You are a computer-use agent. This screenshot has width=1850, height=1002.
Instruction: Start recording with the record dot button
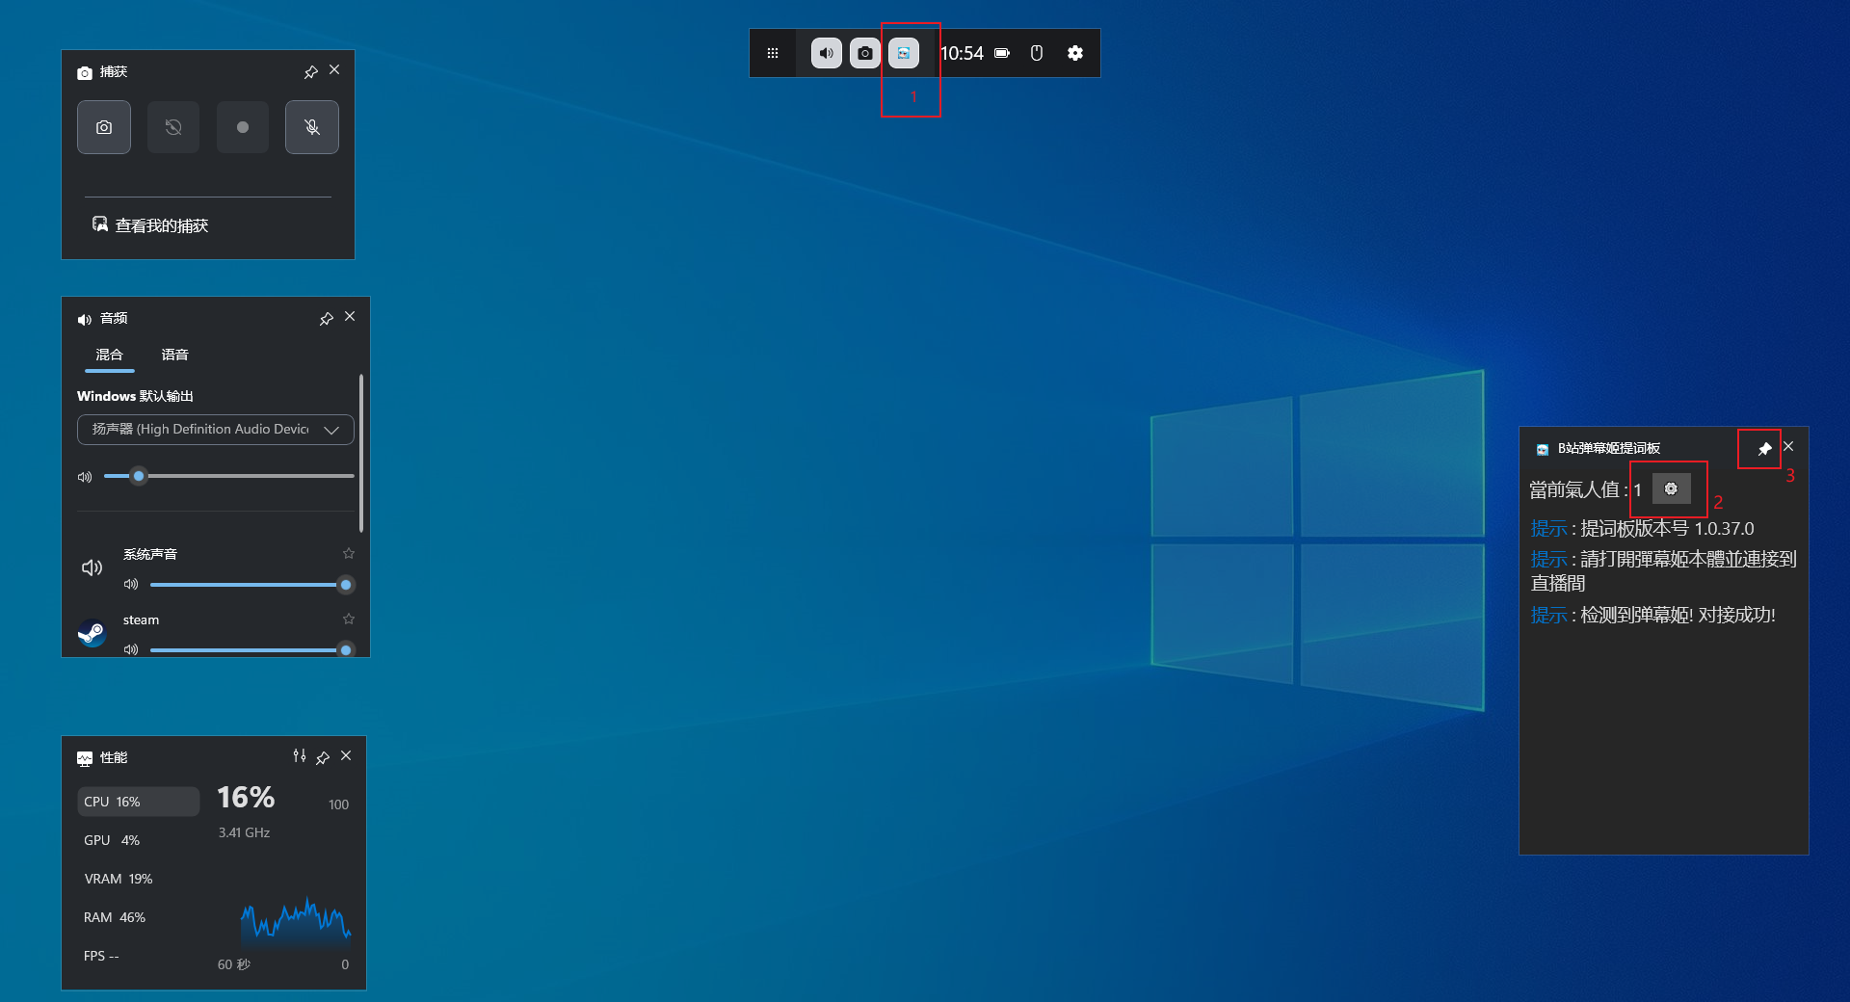pyautogui.click(x=243, y=127)
